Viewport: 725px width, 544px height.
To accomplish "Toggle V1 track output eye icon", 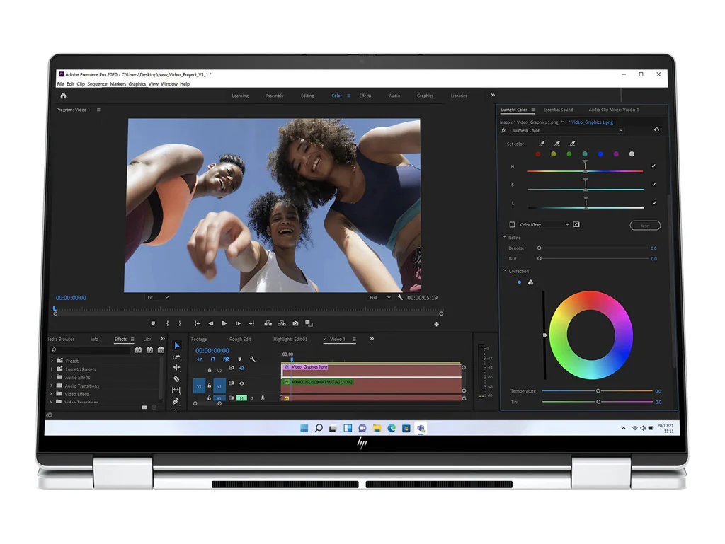I will 241,383.
